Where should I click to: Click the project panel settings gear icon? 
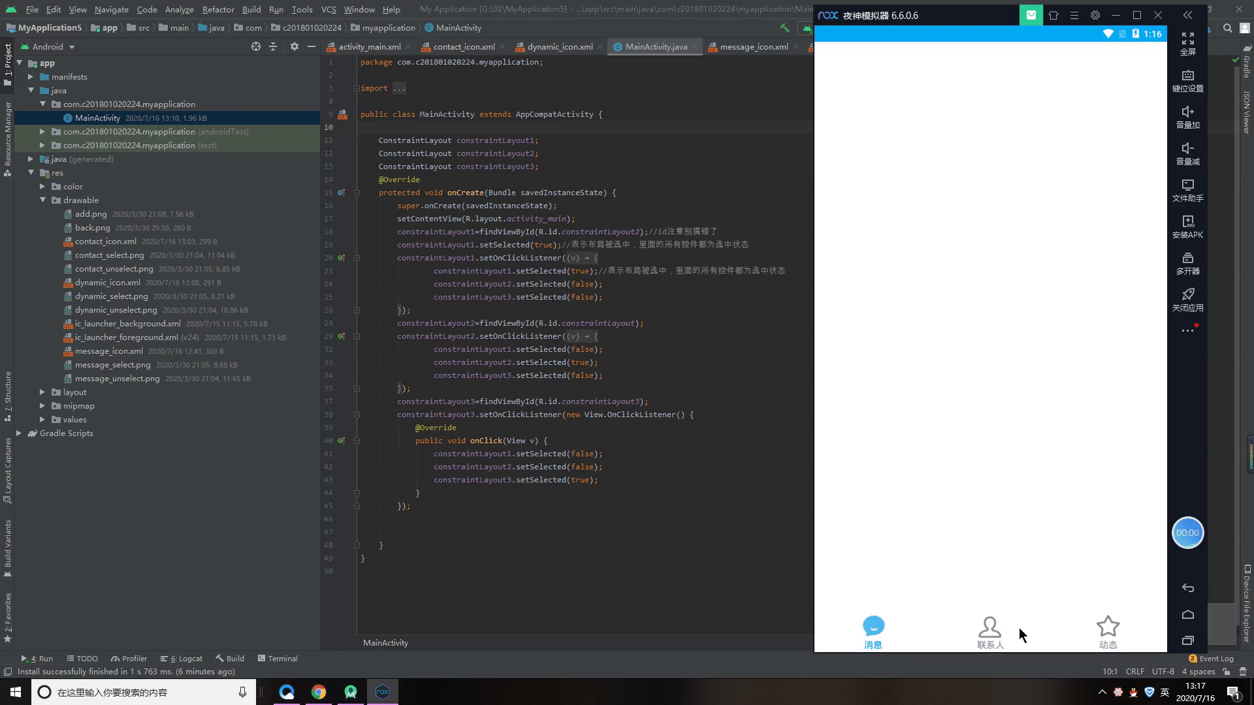tap(295, 47)
